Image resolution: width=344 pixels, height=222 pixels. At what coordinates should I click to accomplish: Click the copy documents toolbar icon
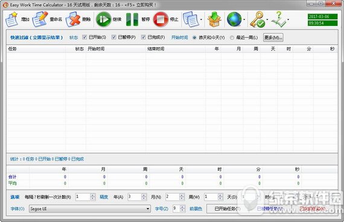191,19
